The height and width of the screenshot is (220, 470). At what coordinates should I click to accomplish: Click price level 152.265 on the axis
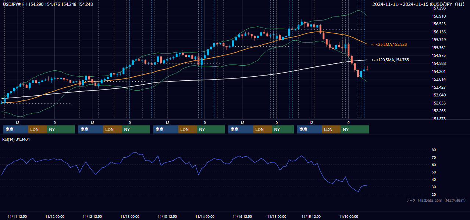(438, 111)
